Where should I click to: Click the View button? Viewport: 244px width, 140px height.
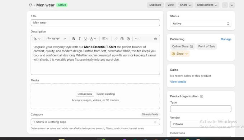click(x=170, y=5)
